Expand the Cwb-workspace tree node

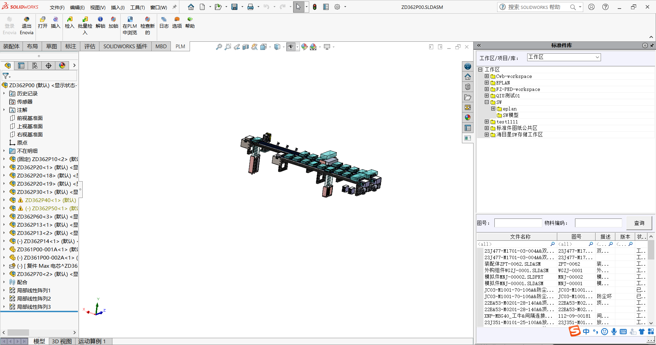[487, 76]
